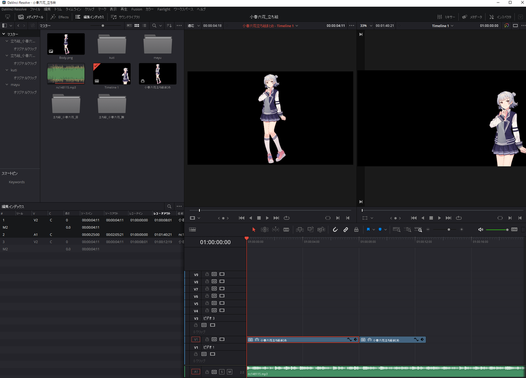Select the arrow selection mode tool
The image size is (526, 378).
[254, 229]
